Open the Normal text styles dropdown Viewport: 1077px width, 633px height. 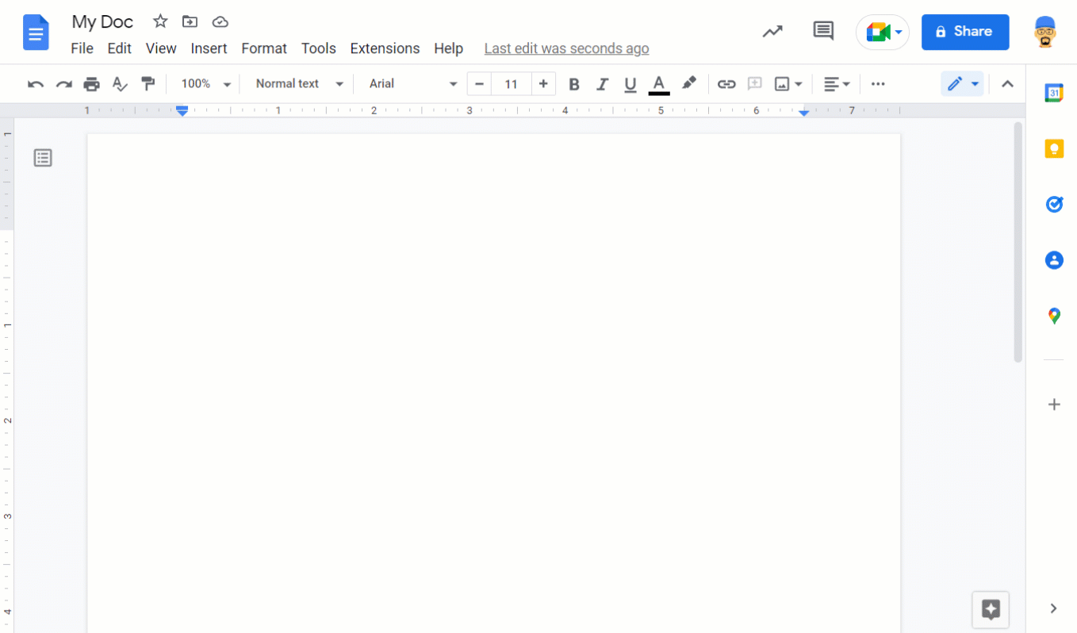point(299,84)
